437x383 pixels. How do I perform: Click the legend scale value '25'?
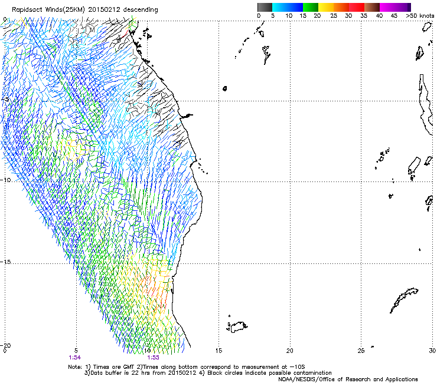coord(334,16)
